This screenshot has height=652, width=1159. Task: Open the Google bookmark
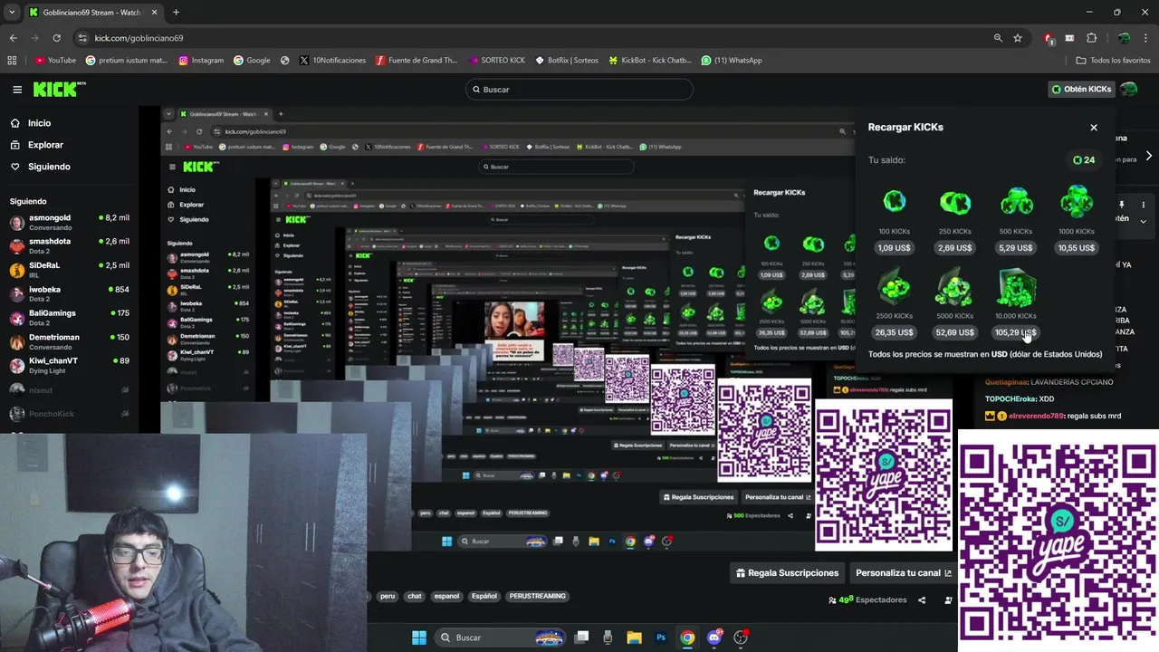coord(252,61)
